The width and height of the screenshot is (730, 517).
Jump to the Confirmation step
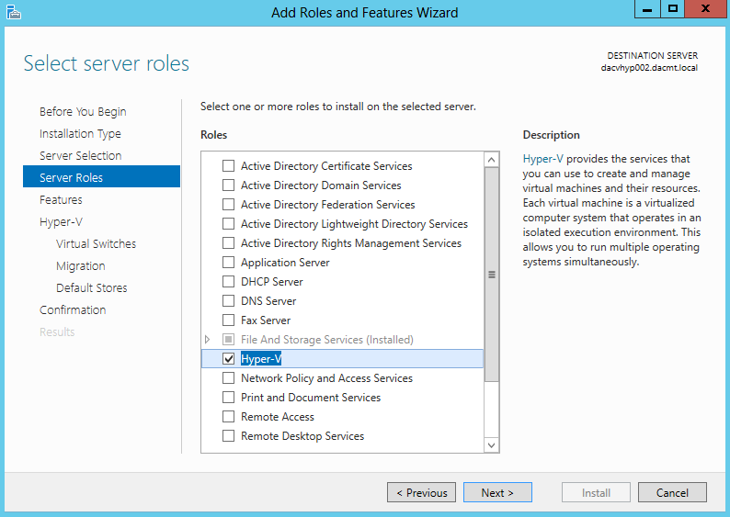point(73,309)
